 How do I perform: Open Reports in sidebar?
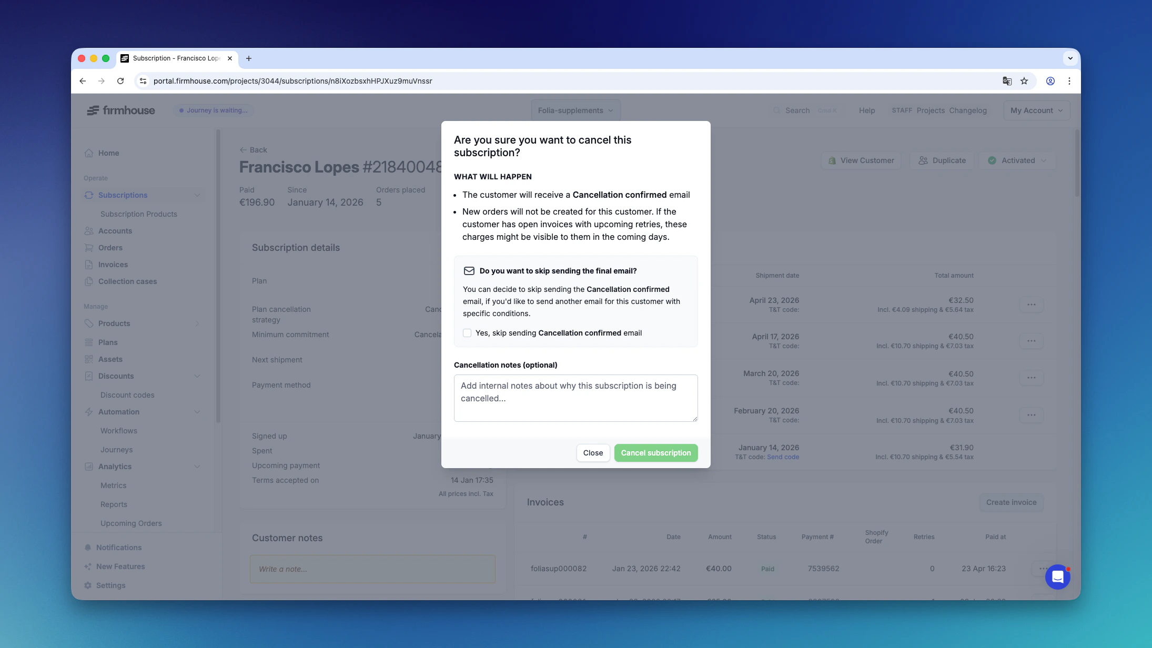[x=114, y=504]
